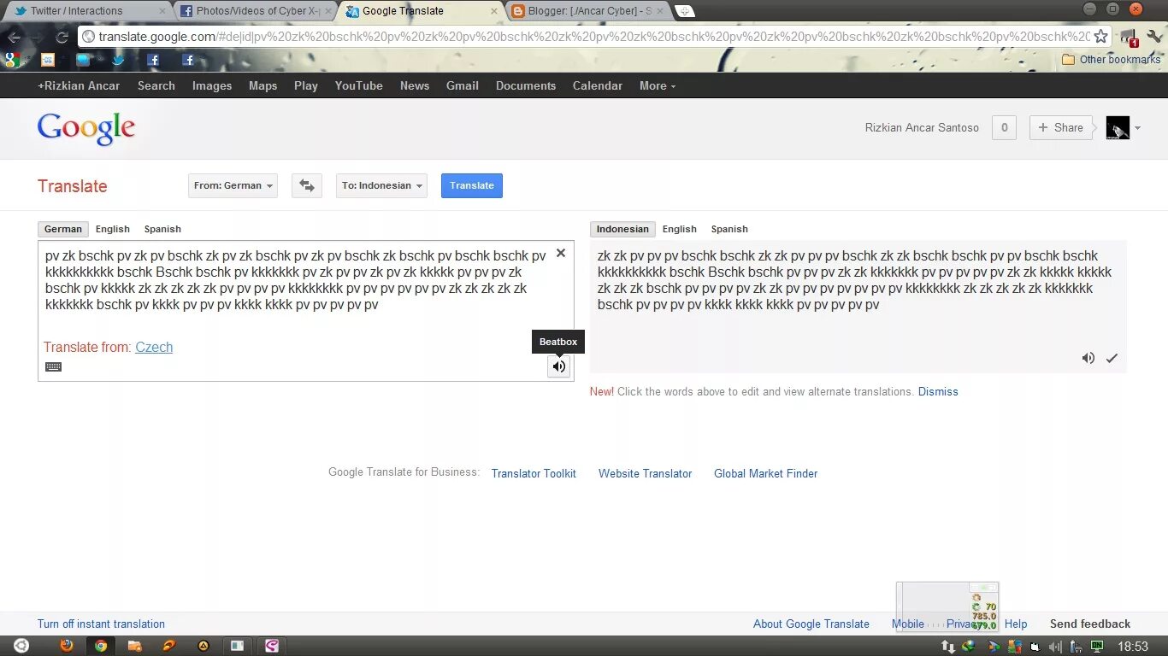Open the profile picture account menu

[1118, 127]
